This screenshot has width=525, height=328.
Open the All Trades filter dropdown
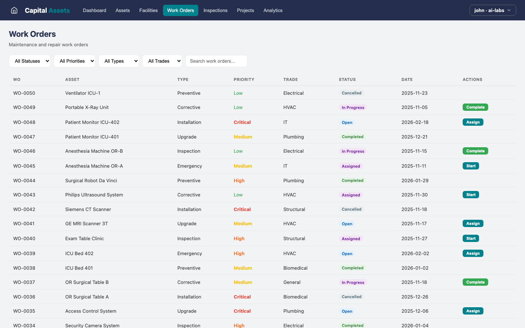pyautogui.click(x=162, y=61)
